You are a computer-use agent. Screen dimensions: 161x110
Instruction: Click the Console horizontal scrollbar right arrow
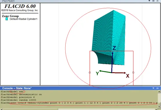[156, 109]
